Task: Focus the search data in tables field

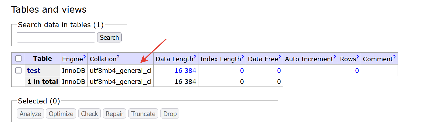Action: click(56, 37)
